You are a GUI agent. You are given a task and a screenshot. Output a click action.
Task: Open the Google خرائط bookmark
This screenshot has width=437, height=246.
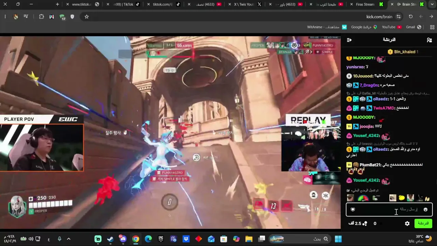(364, 27)
